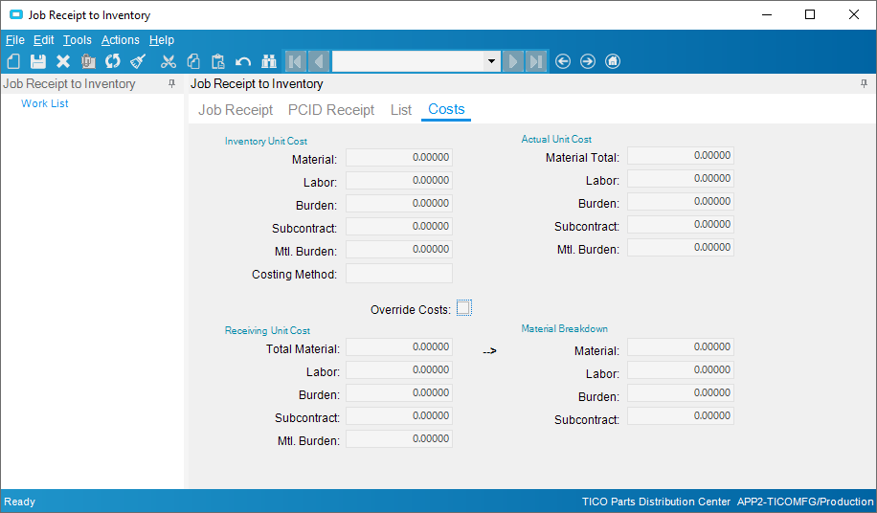The image size is (877, 513).
Task: Switch to the Job Receipt tab
Action: 236,109
